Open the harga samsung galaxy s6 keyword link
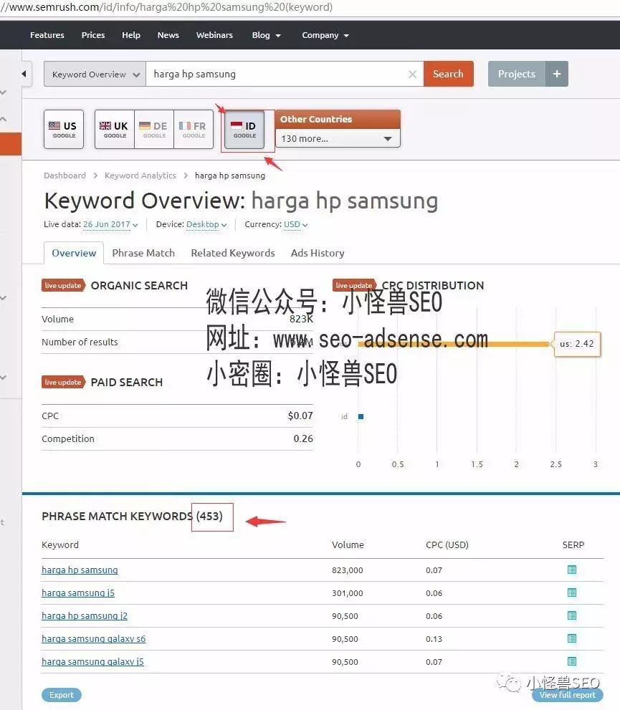The image size is (620, 710). [x=94, y=639]
